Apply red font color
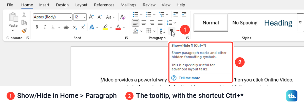The height and width of the screenshot is (106, 304). tap(118, 27)
